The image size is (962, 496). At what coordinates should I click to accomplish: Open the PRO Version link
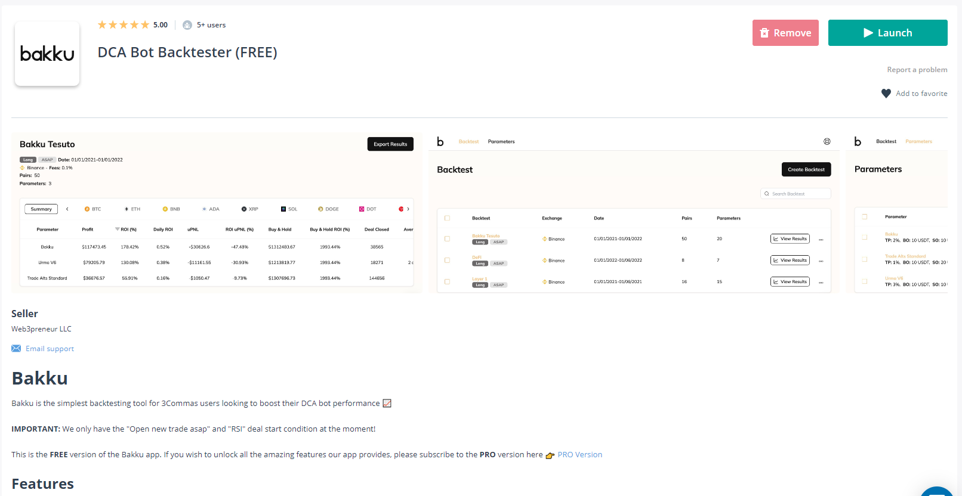(x=579, y=455)
